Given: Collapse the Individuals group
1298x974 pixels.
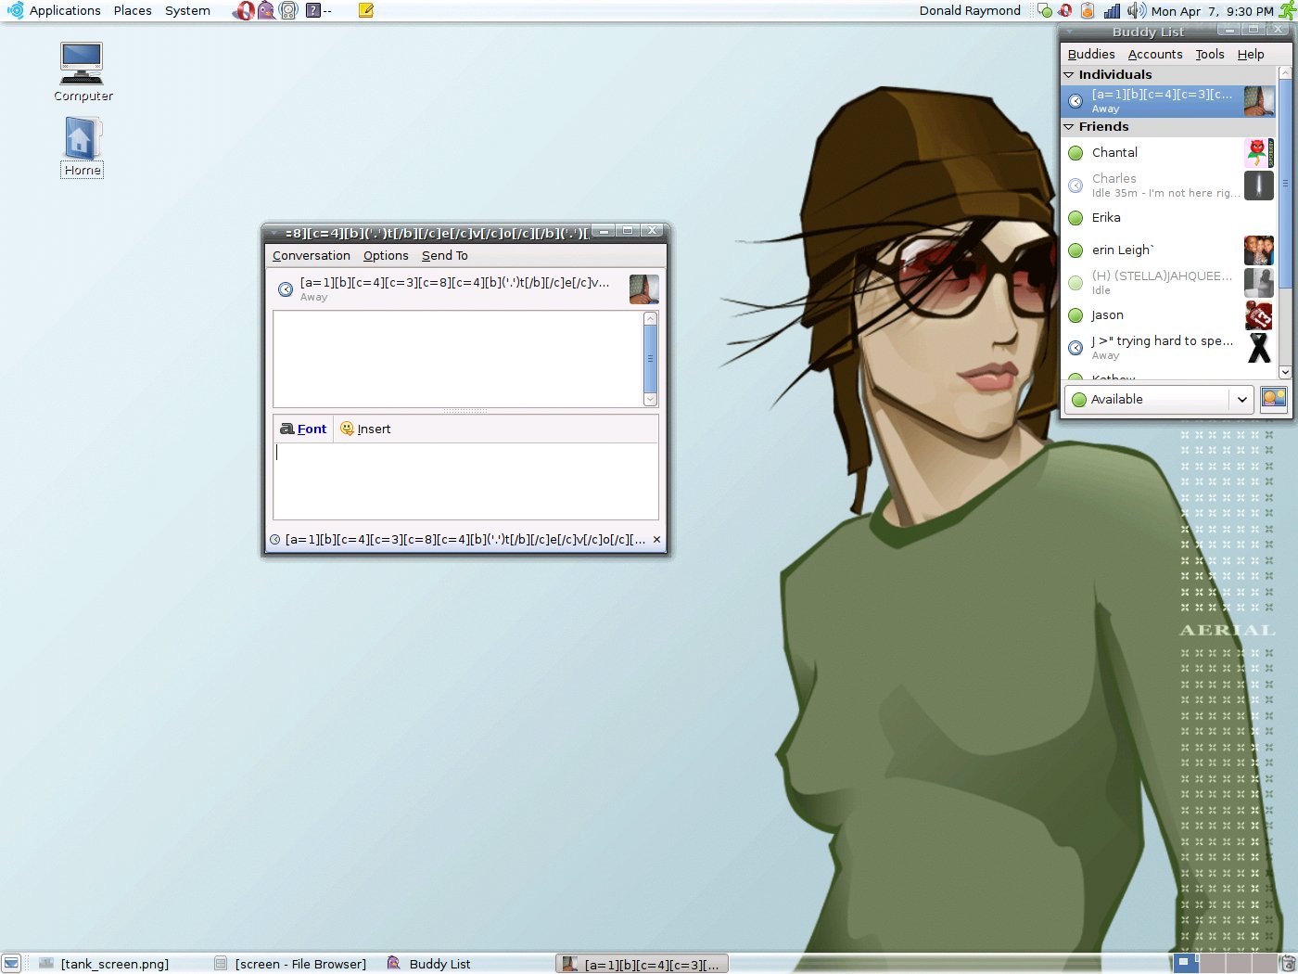Looking at the screenshot, I should [1068, 74].
